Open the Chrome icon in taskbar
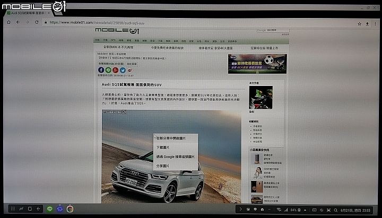The image size is (382, 218). click(x=70, y=209)
